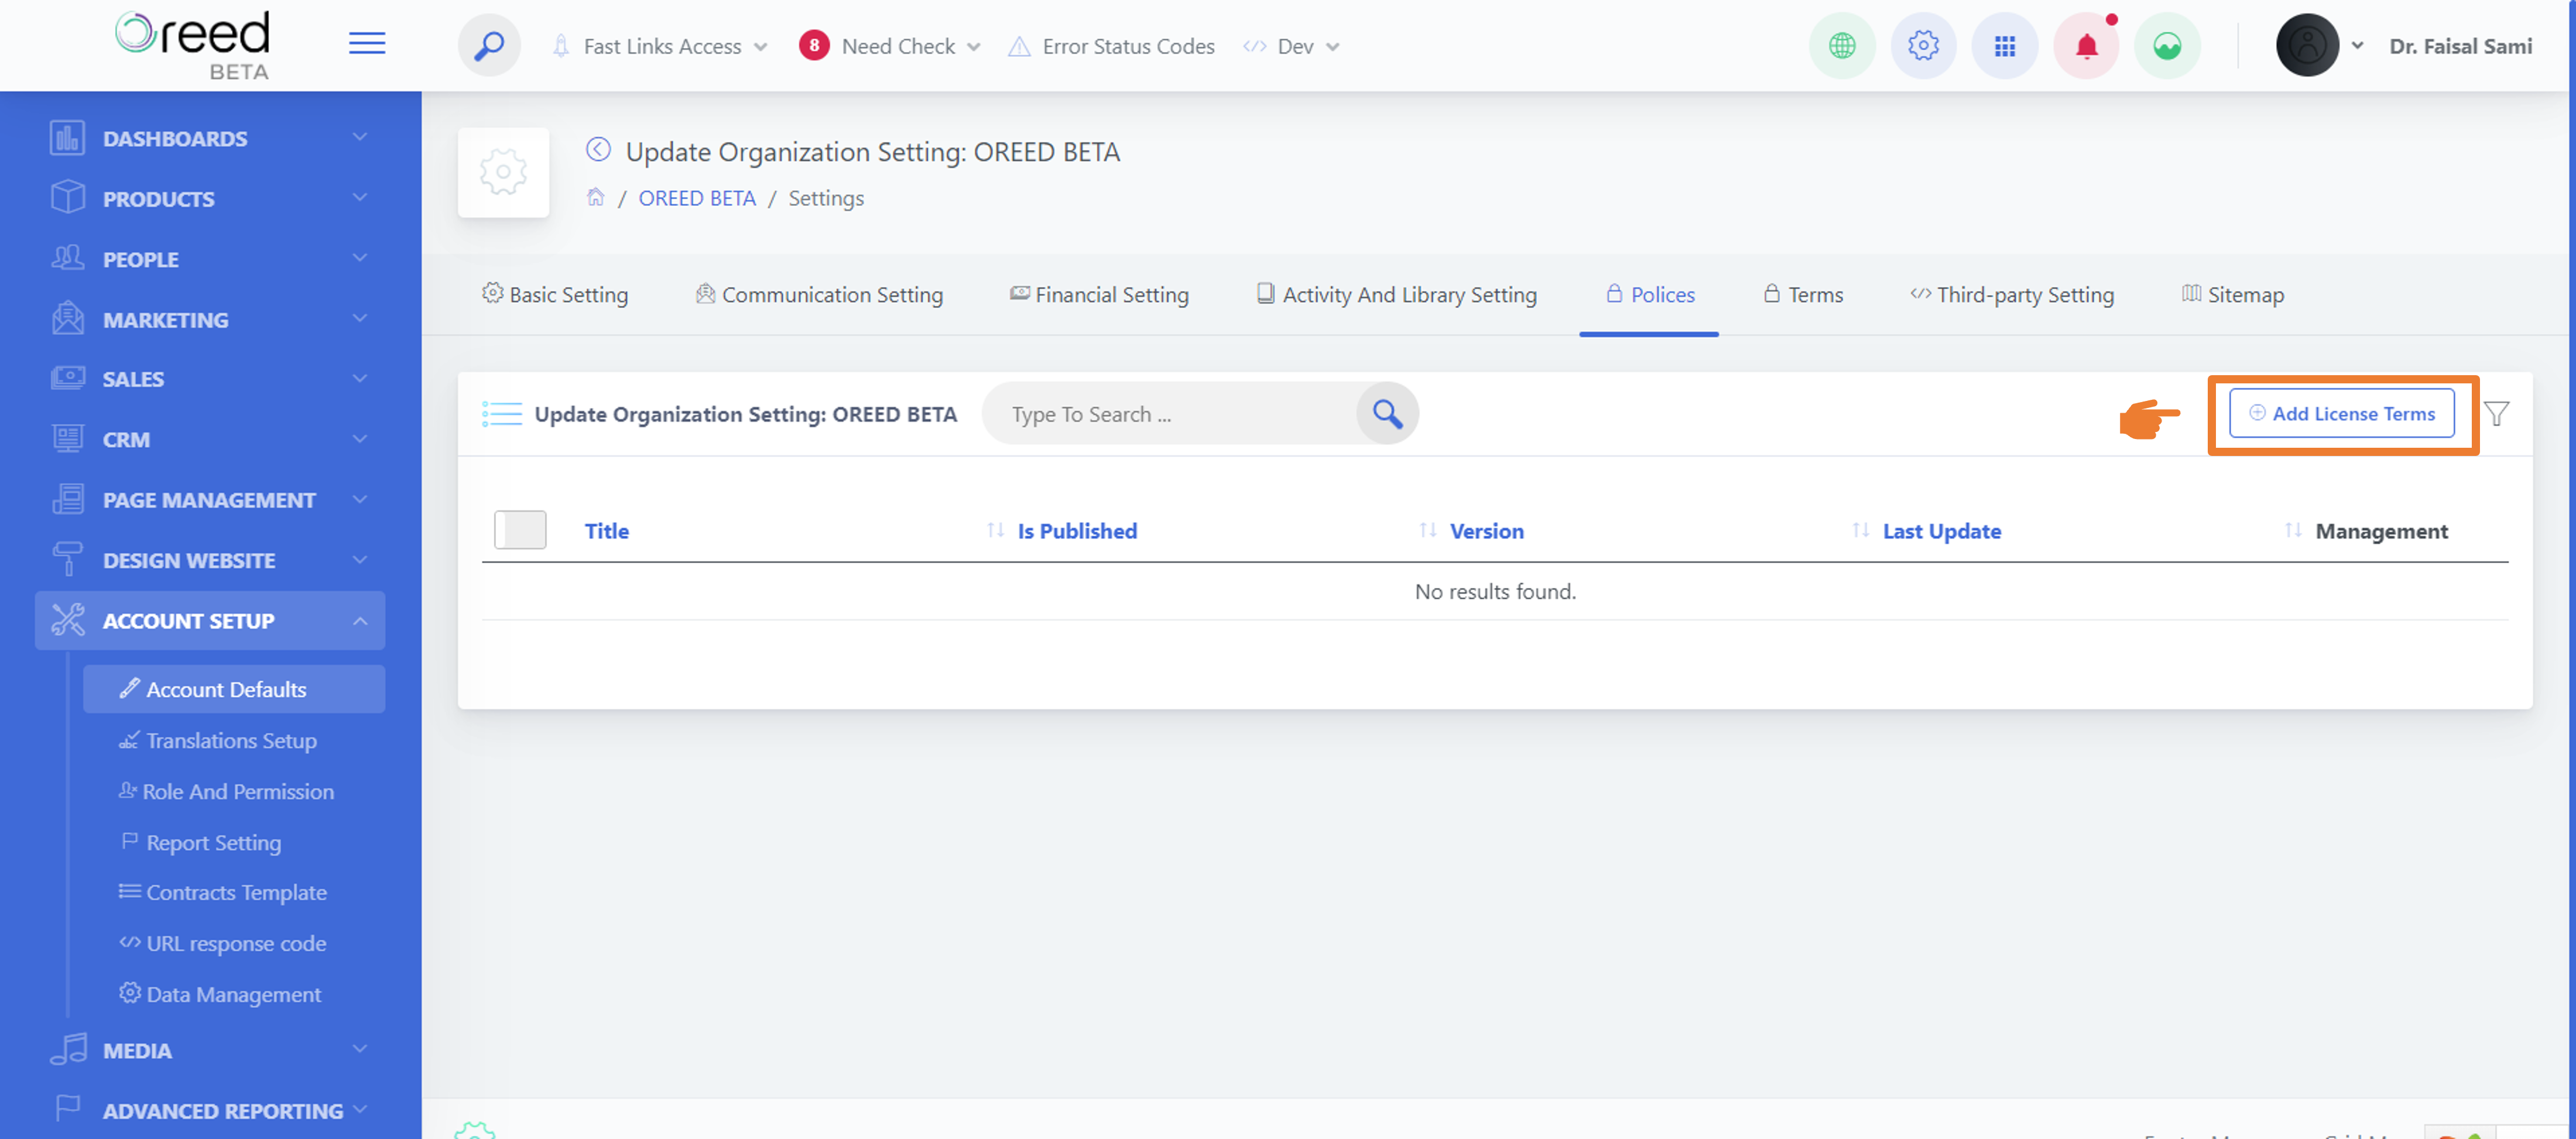
Task: Click the magnifier search icon in header
Action: (489, 46)
